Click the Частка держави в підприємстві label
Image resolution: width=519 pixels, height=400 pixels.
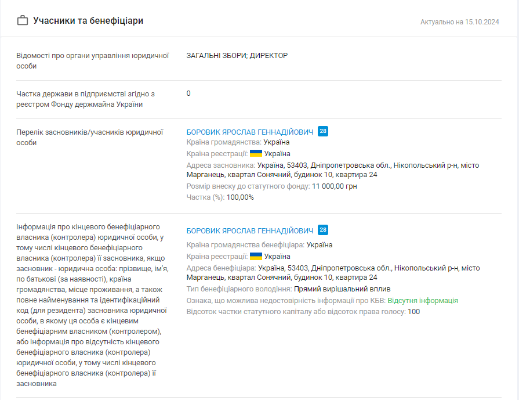85,99
